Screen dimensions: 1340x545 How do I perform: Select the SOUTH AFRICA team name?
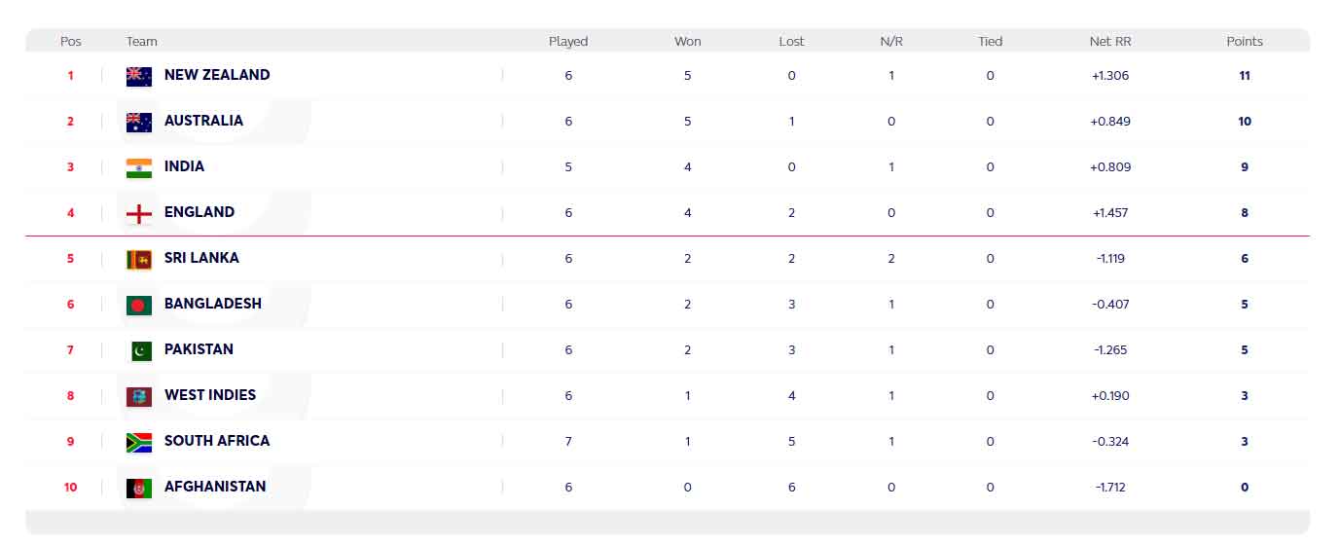pyautogui.click(x=217, y=441)
